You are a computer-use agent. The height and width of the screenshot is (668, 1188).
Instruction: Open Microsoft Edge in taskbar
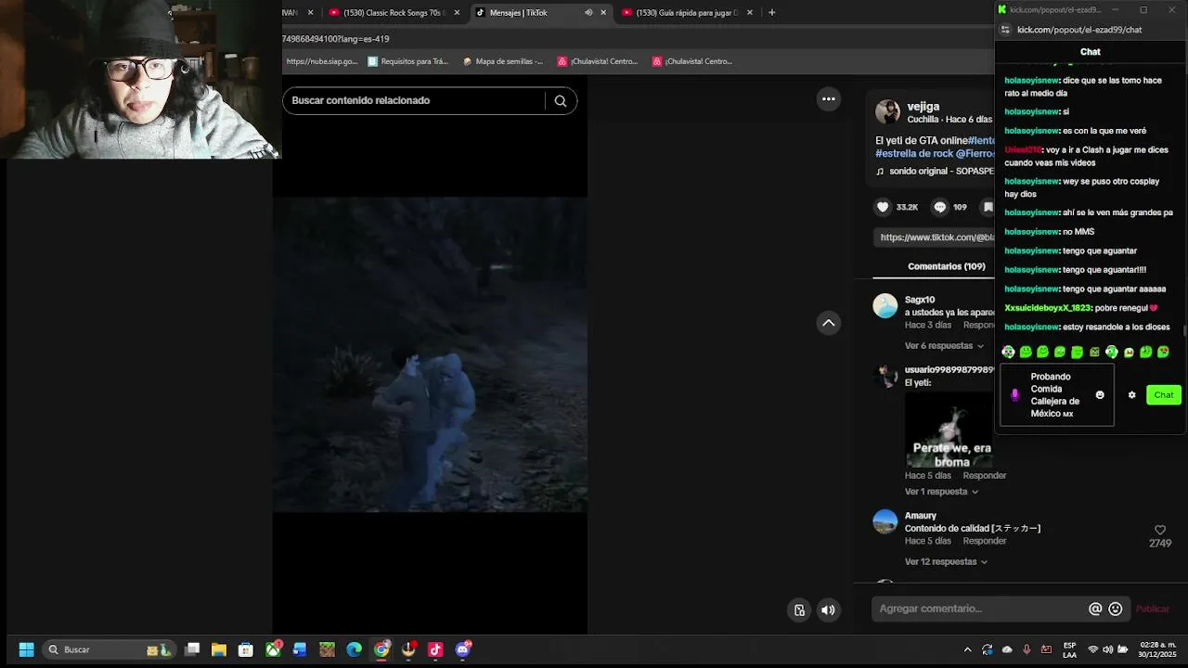(354, 649)
